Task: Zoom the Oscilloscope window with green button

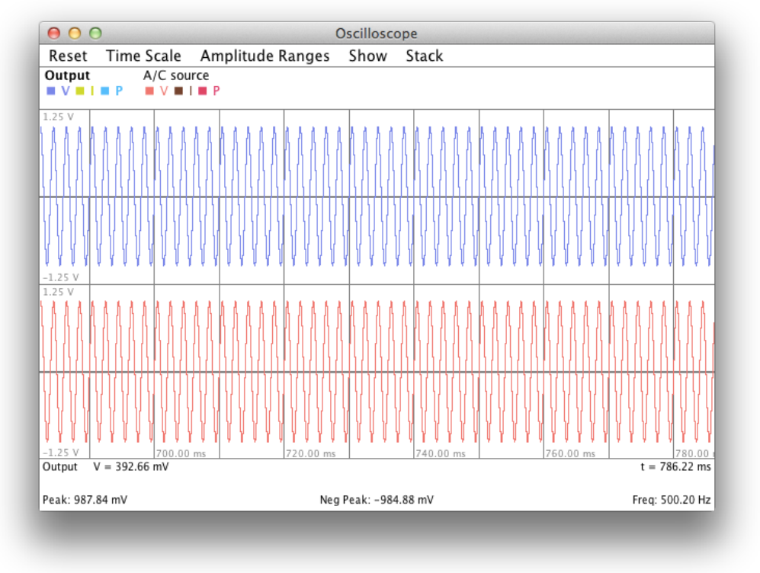Action: pos(95,33)
